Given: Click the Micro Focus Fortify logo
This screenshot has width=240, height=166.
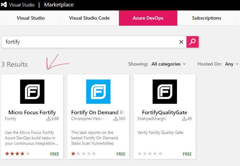Looking at the screenshot, I should [x=32, y=91].
